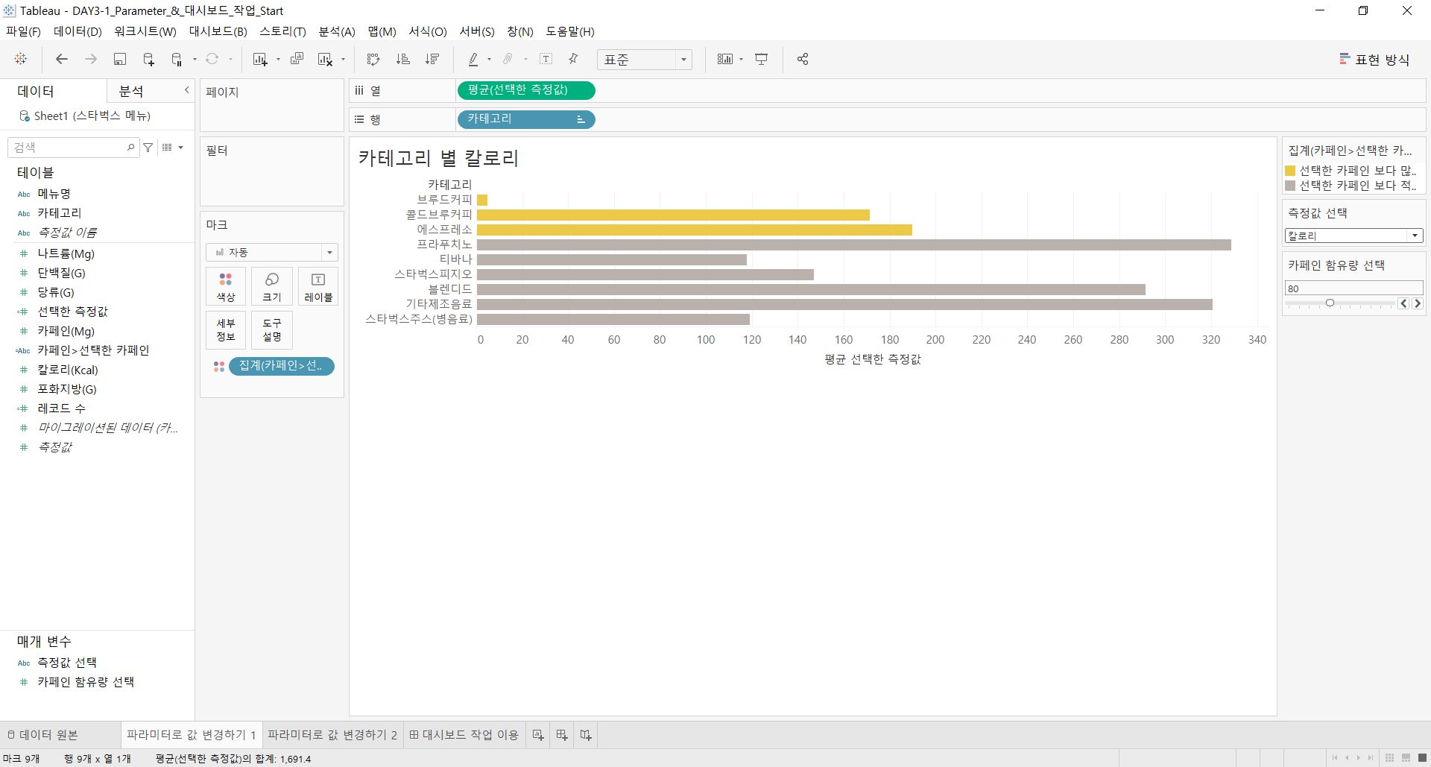Click the 집계(카페인>선… color pill

(x=282, y=366)
